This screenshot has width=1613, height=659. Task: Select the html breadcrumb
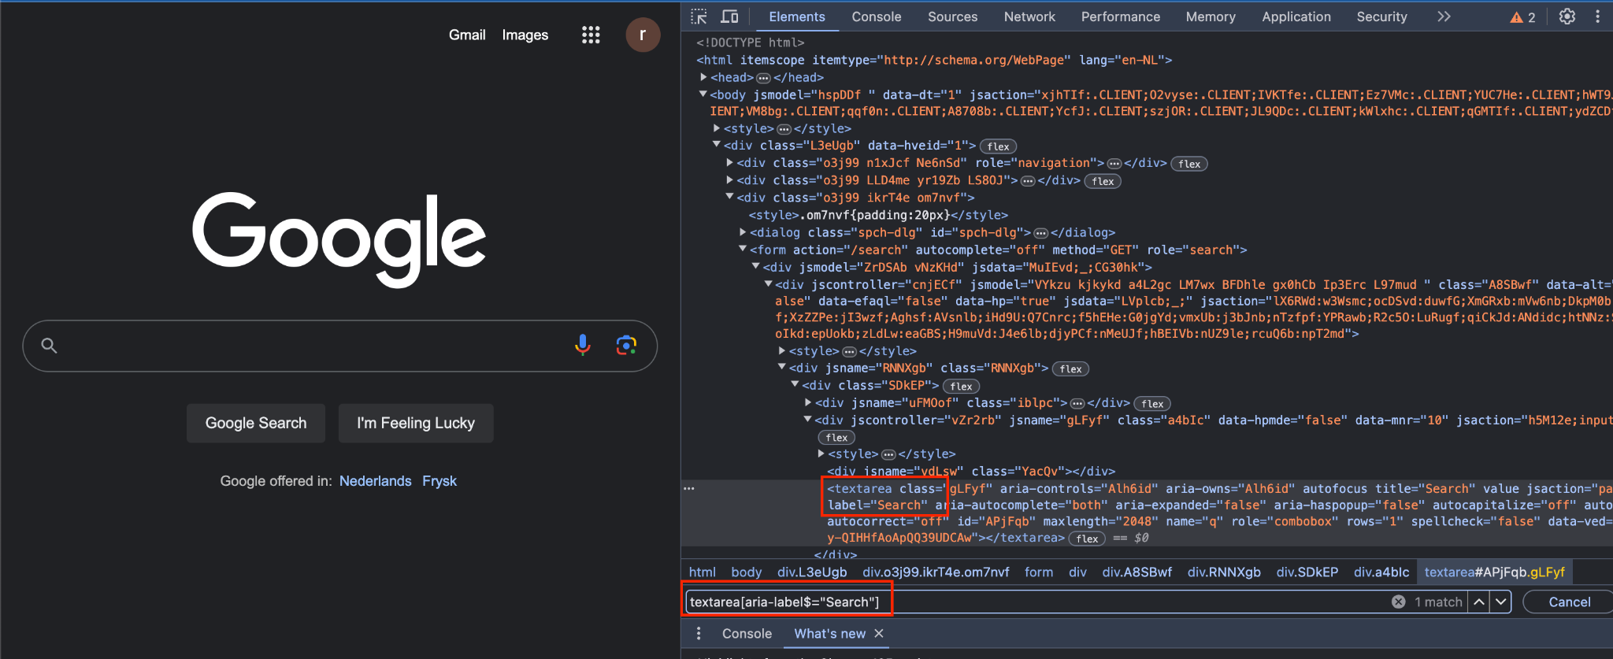[702, 572]
